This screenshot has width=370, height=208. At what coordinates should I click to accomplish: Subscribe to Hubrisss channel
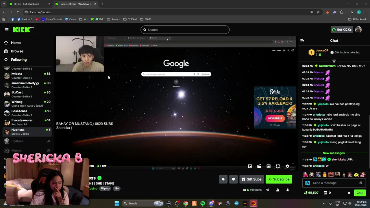279,179
